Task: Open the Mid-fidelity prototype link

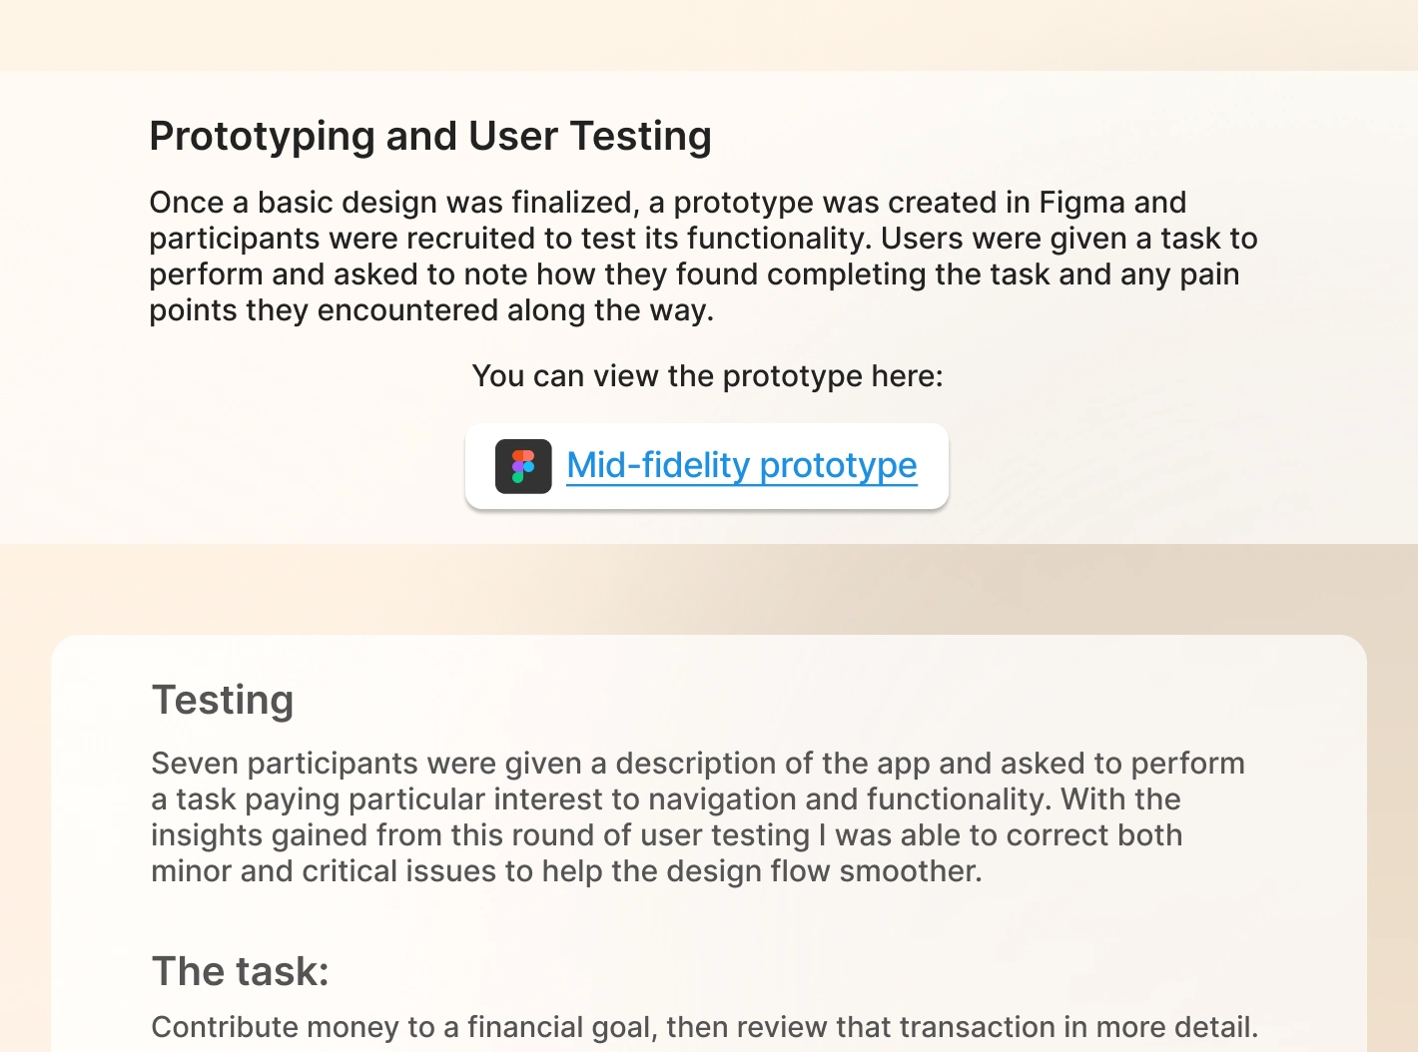Action: tap(741, 466)
